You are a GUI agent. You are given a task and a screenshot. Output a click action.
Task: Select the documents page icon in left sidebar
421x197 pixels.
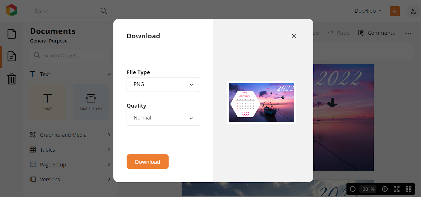(x=12, y=56)
